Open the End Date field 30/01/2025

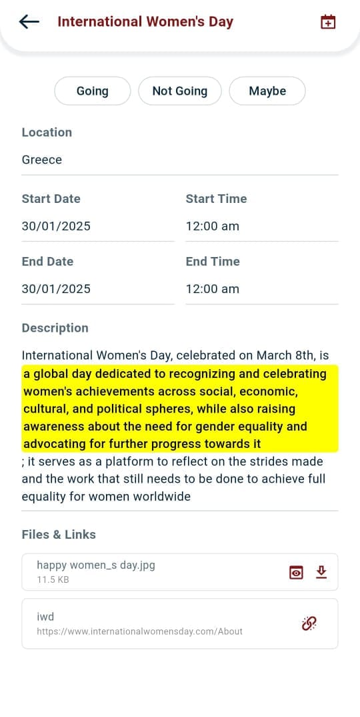tap(98, 289)
